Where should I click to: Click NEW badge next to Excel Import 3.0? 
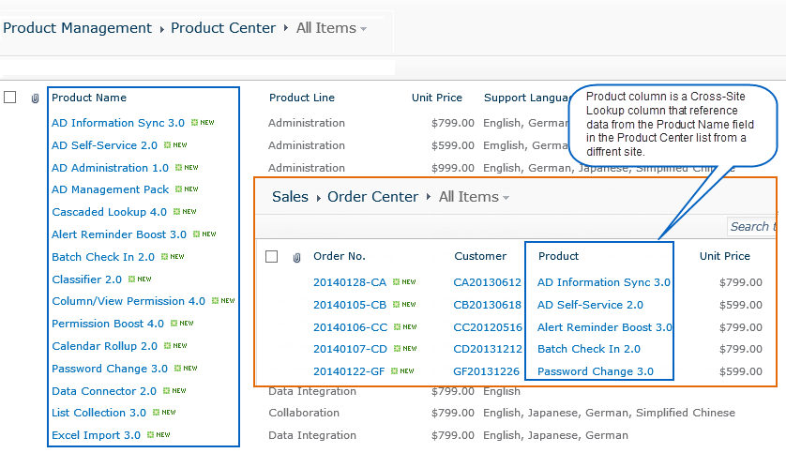tap(159, 435)
